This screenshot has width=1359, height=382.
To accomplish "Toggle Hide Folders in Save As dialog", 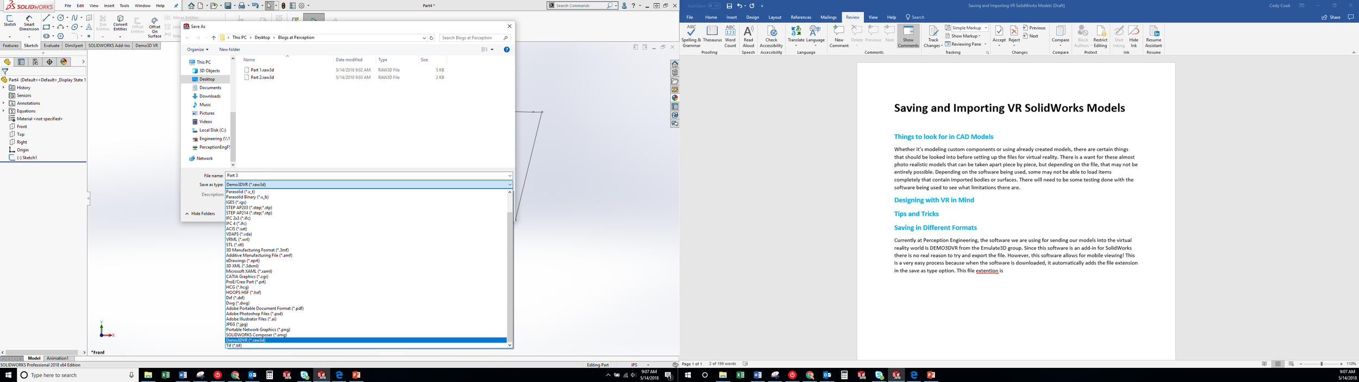I will pos(200,214).
